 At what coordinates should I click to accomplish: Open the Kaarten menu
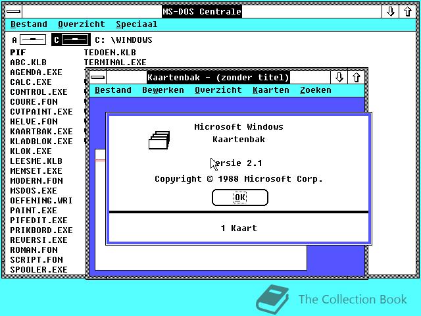point(271,90)
